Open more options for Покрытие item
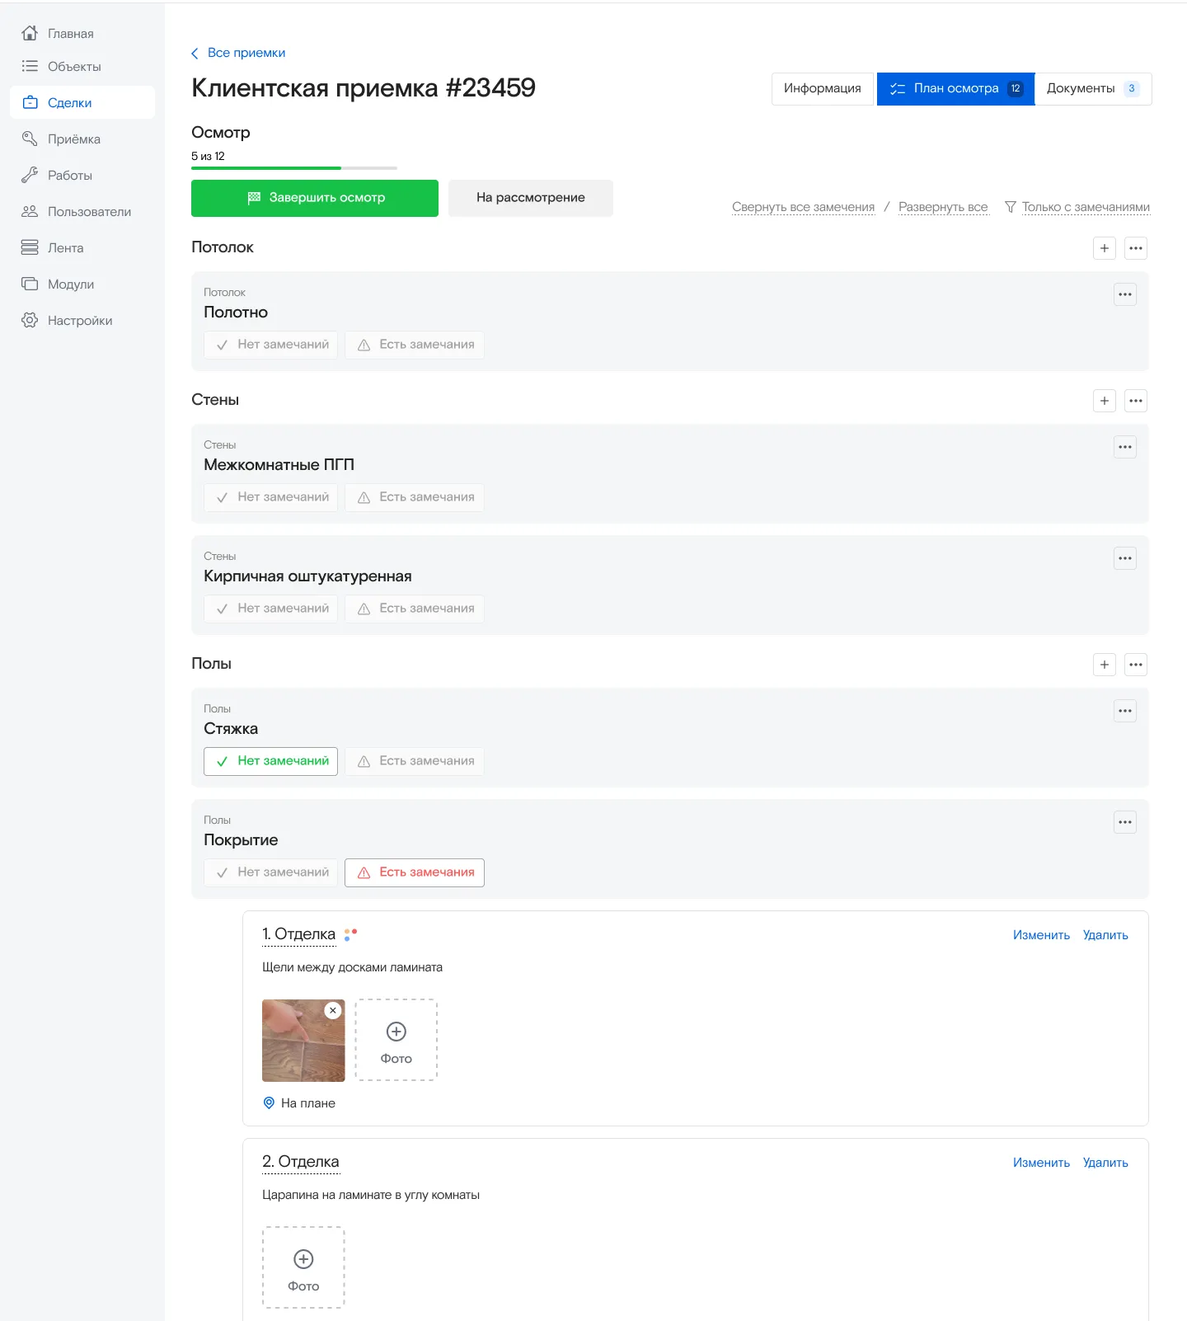The image size is (1187, 1321). tap(1124, 822)
